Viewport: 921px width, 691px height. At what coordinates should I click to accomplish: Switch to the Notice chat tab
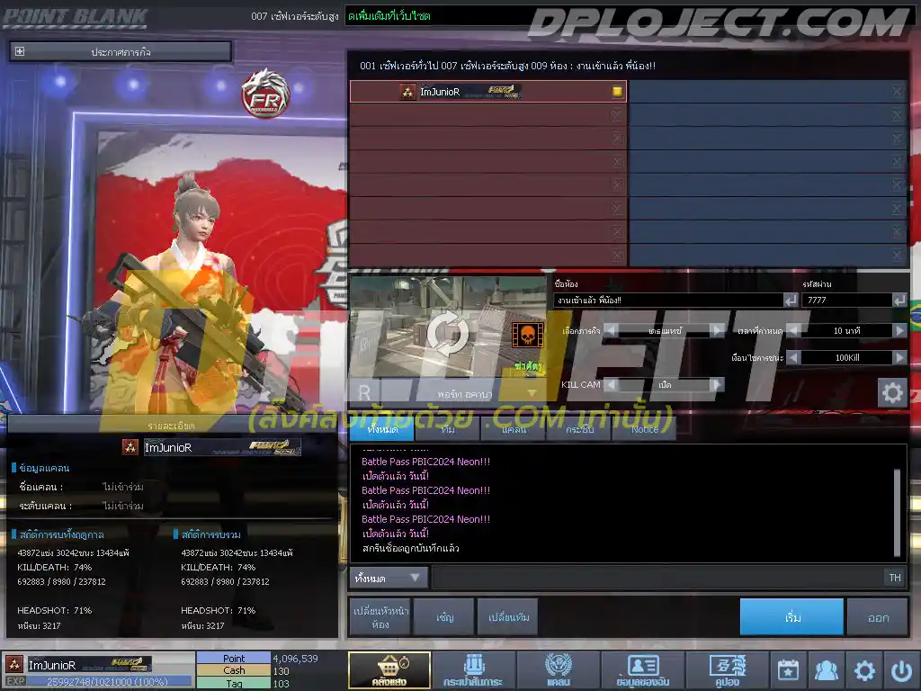coord(644,429)
